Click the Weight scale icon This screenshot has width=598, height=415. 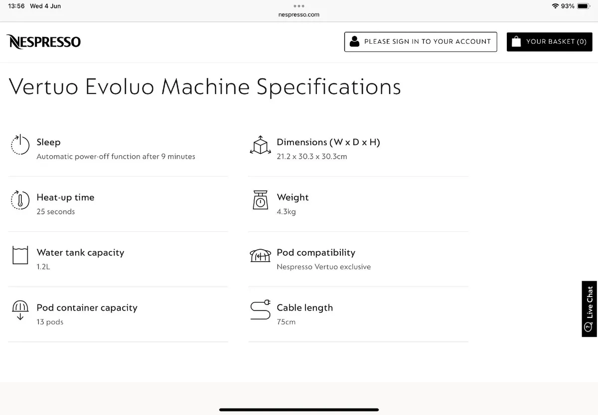(260, 200)
